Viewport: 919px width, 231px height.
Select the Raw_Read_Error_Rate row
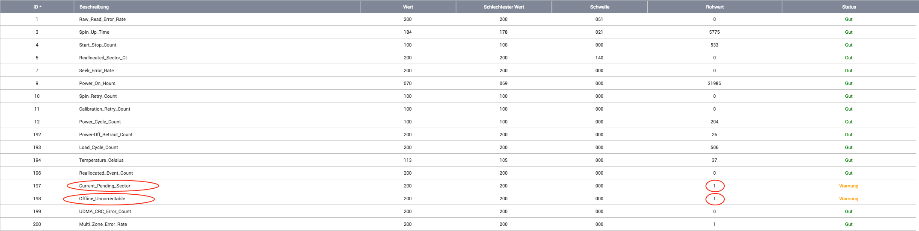pos(102,19)
